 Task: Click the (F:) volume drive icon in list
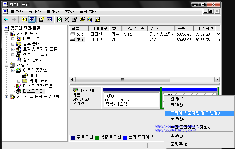(73, 39)
